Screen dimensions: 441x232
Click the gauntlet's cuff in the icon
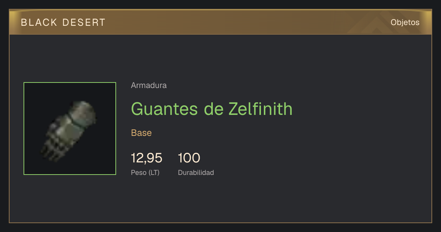[x=84, y=110]
